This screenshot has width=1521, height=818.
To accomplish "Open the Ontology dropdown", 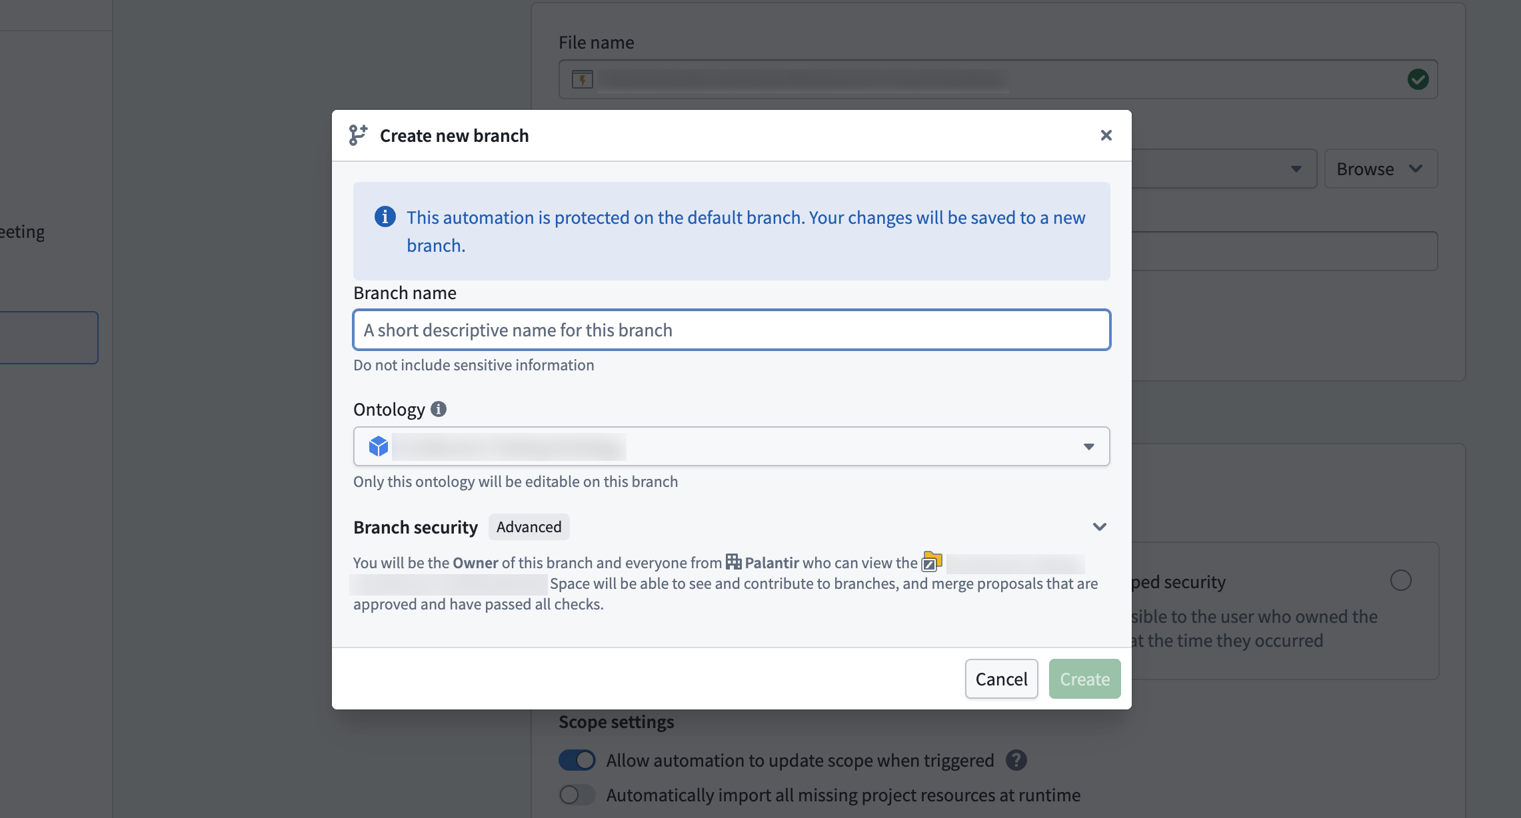I will 731,446.
